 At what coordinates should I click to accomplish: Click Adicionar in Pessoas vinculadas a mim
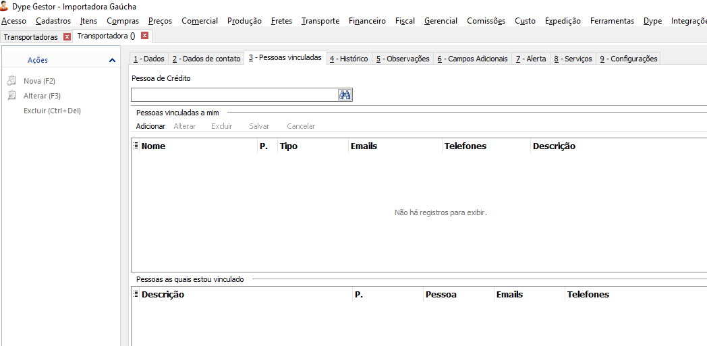150,126
